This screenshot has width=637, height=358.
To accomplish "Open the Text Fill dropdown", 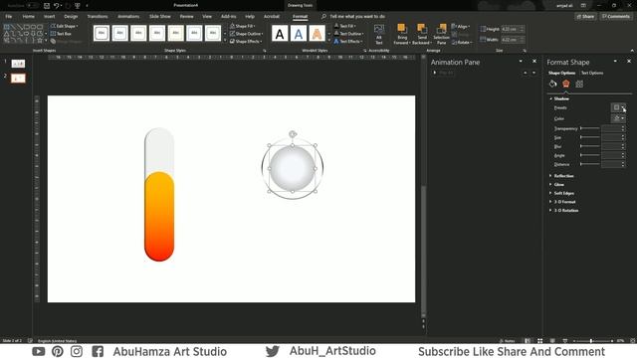I will (x=344, y=26).
